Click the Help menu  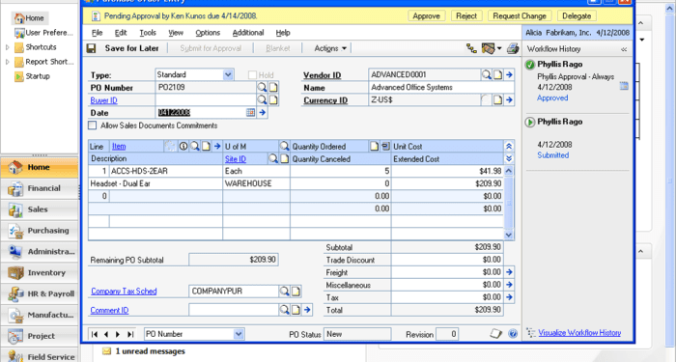[x=283, y=33]
